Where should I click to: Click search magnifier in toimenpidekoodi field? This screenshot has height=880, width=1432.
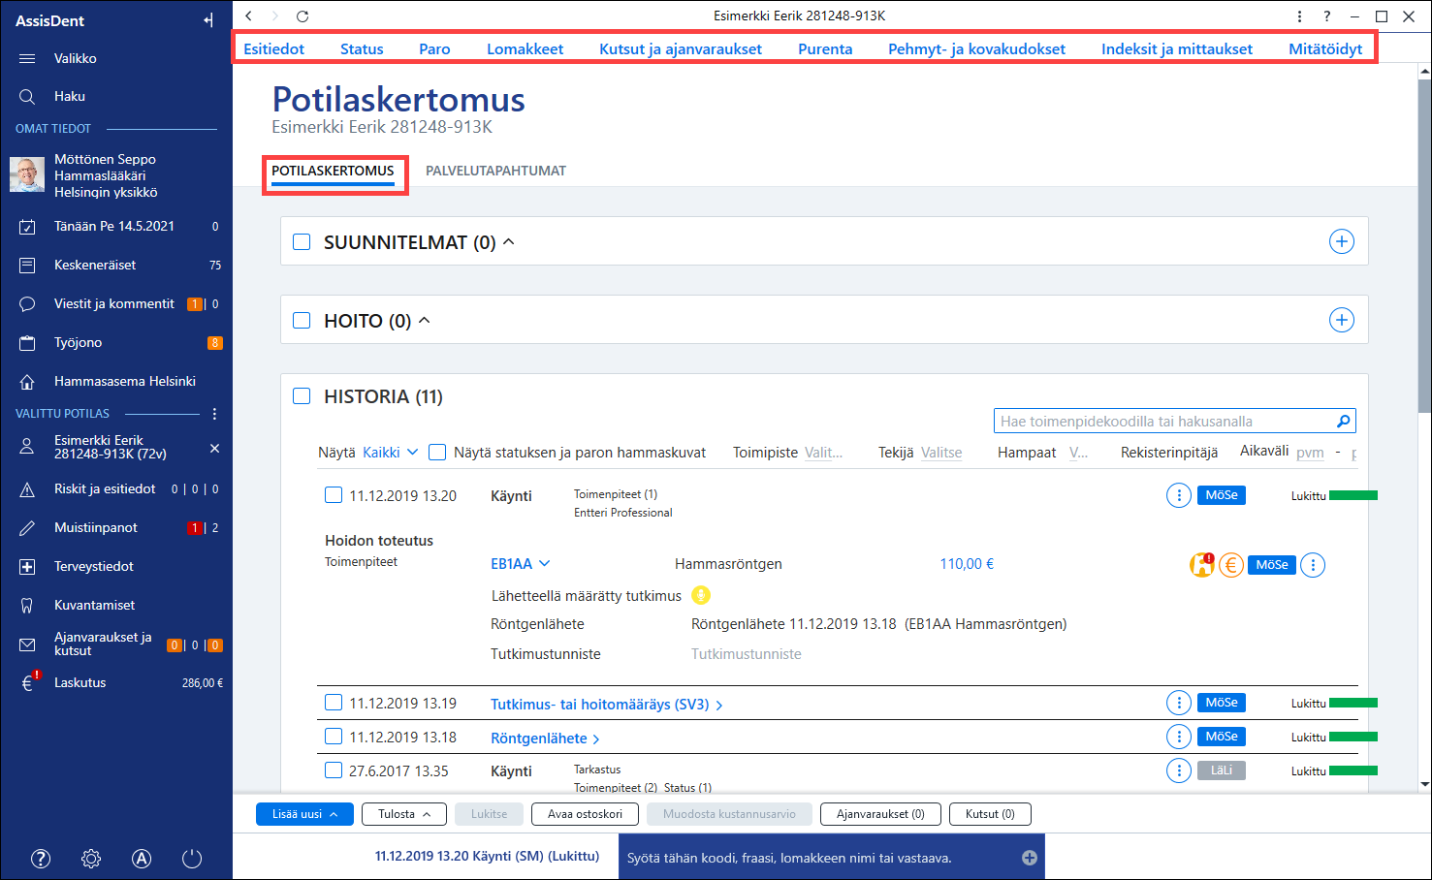[1343, 421]
